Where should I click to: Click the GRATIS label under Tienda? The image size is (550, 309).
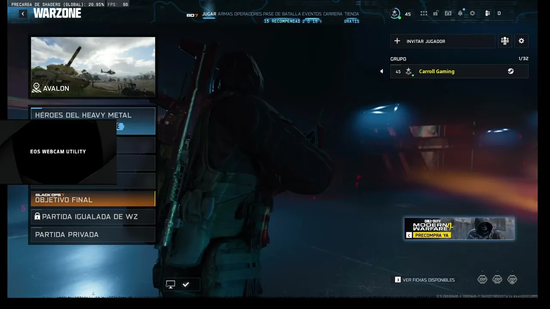click(351, 21)
